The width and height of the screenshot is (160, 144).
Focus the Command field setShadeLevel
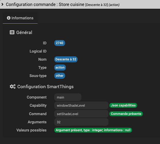[81, 114]
